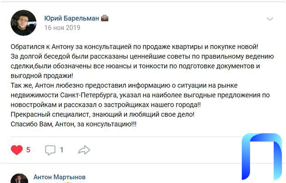
Task: Open Антон Мартынов's profile name link
Action: click(x=60, y=177)
